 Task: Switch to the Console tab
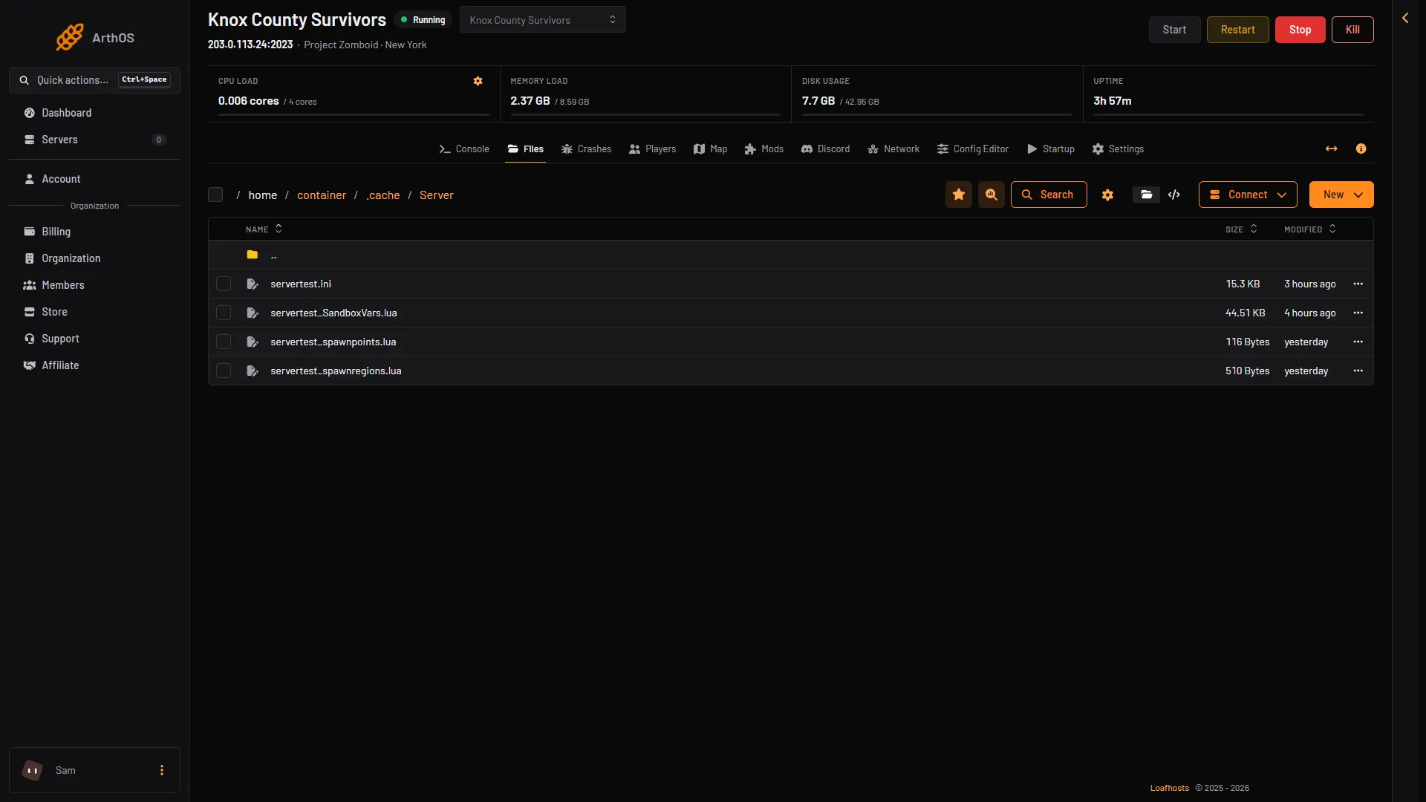(x=464, y=149)
